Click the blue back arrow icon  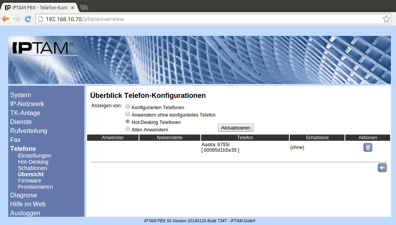click(x=382, y=168)
